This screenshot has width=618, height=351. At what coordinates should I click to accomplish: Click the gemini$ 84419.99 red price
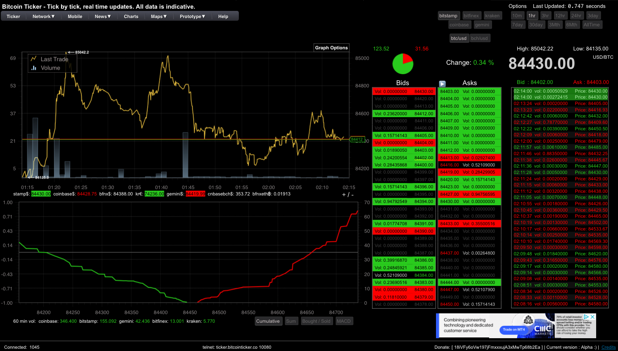[x=196, y=194]
